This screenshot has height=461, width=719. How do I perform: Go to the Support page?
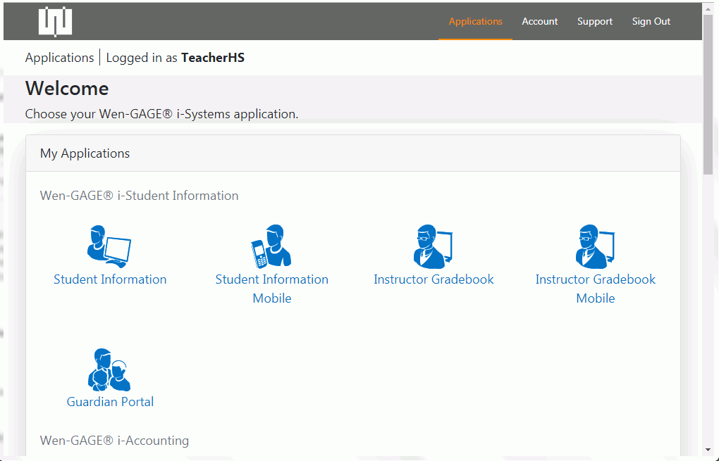coord(594,22)
